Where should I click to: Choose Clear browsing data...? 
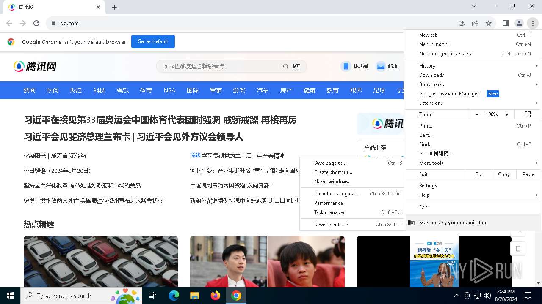[352, 194]
